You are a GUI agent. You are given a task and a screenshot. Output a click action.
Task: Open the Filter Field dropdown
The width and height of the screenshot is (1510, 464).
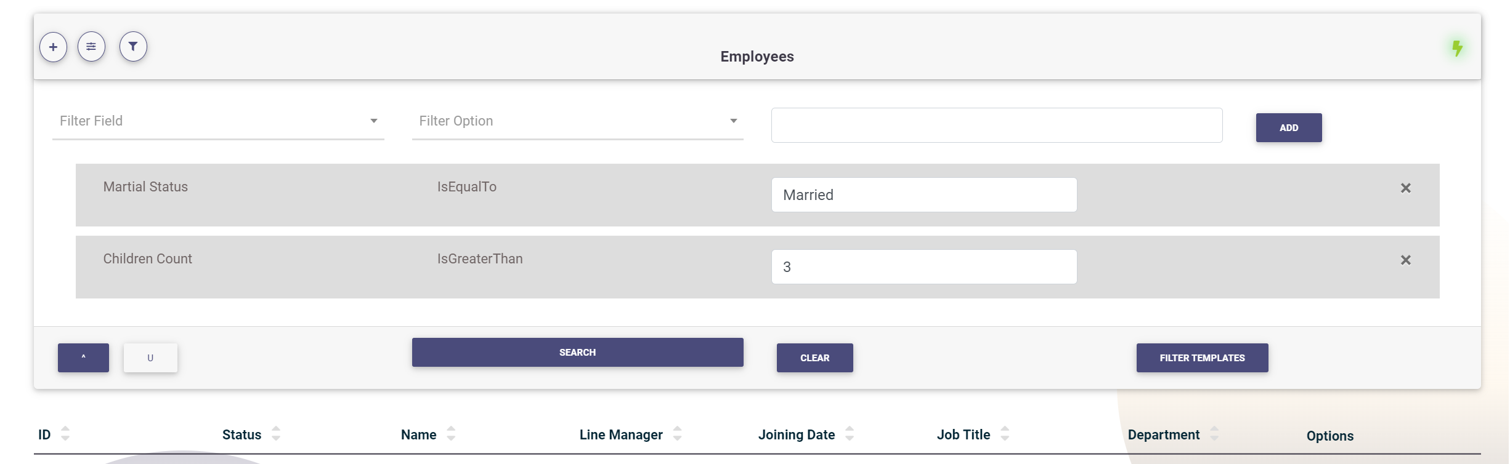click(x=218, y=121)
